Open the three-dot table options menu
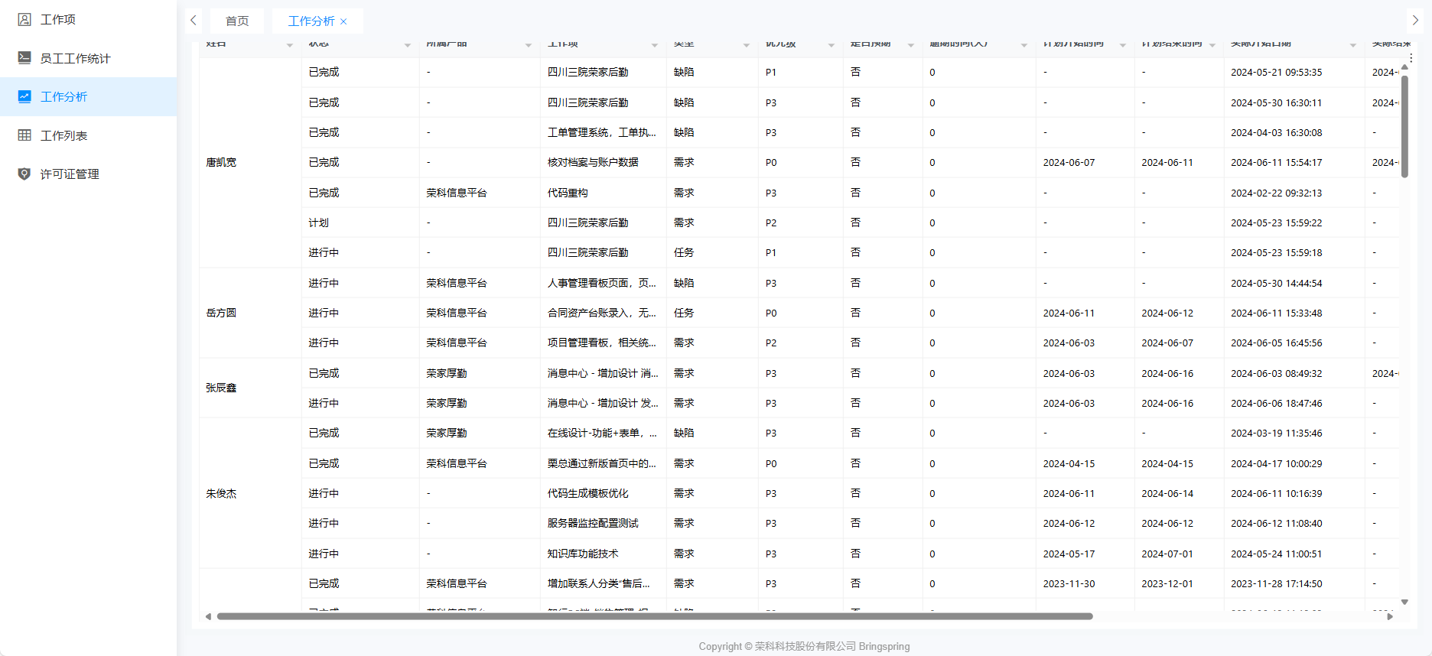Image resolution: width=1432 pixels, height=656 pixels. point(1411,57)
